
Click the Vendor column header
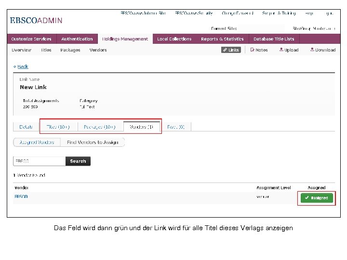click(21, 188)
